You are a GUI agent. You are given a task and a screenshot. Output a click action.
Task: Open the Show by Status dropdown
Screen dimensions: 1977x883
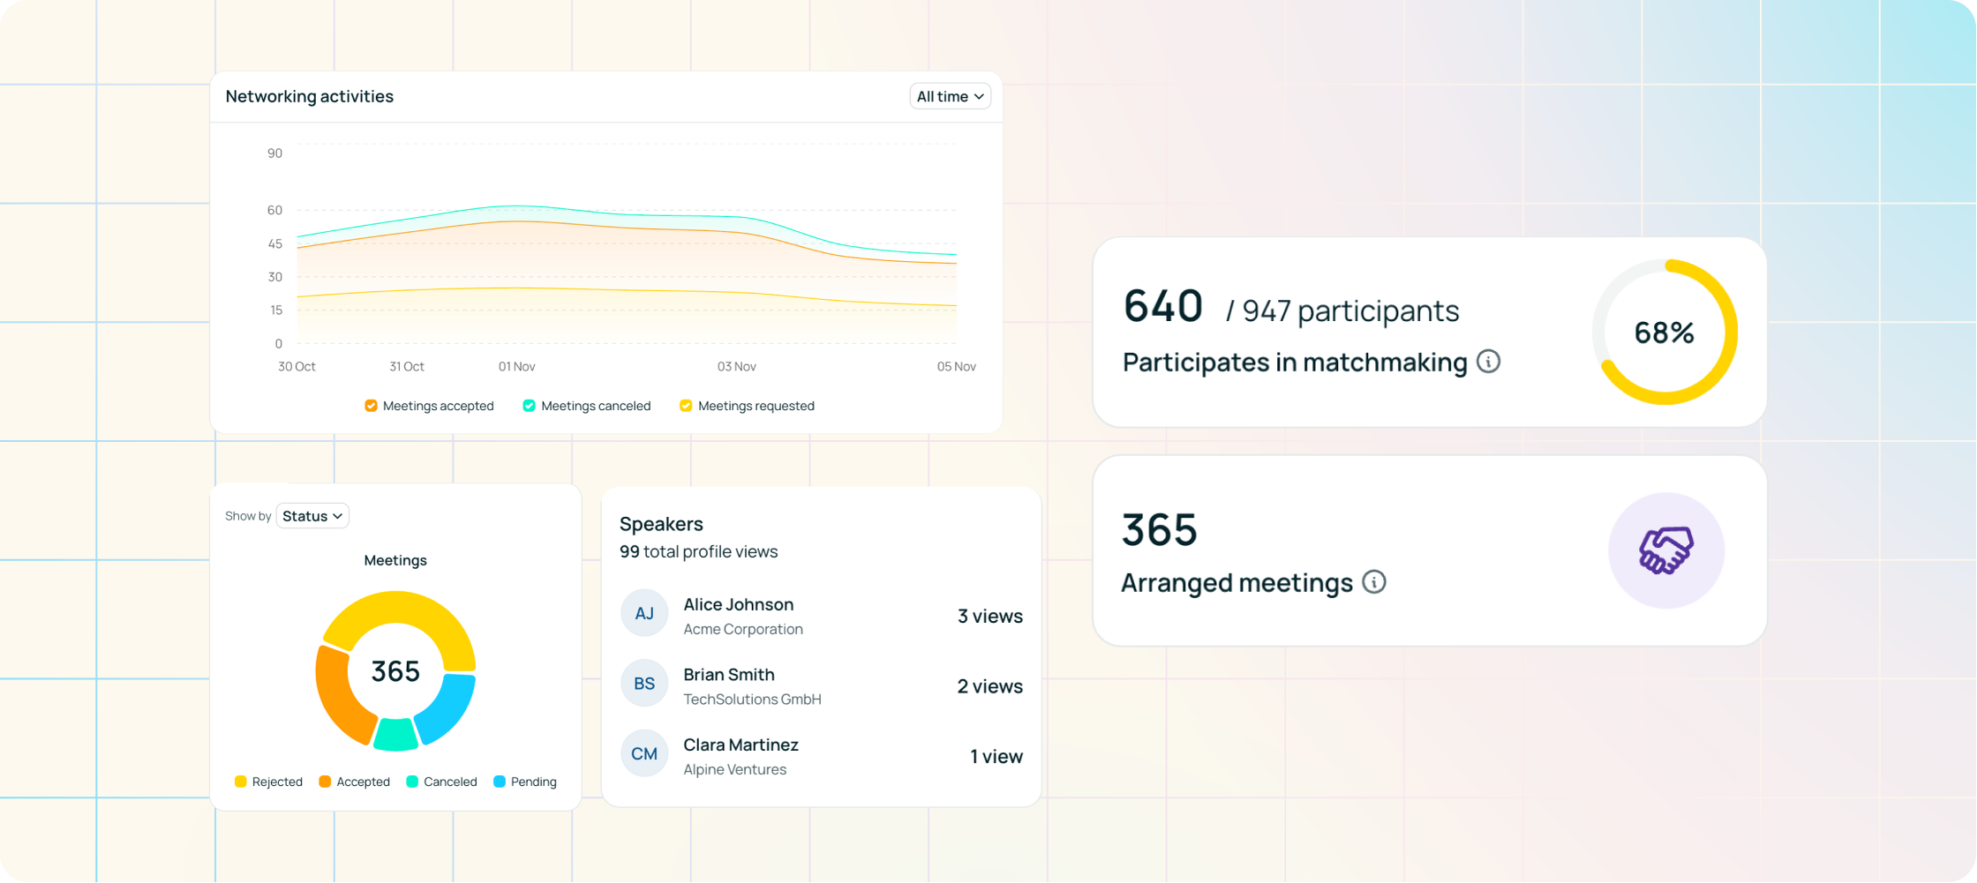312,516
